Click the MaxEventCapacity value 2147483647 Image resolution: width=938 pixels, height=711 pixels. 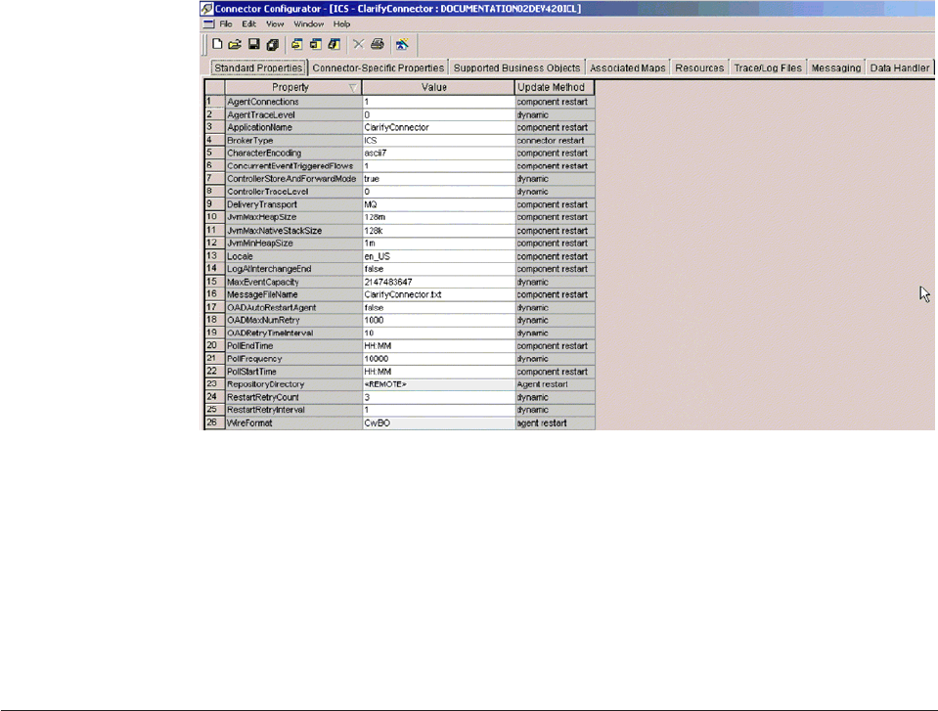[x=438, y=283]
